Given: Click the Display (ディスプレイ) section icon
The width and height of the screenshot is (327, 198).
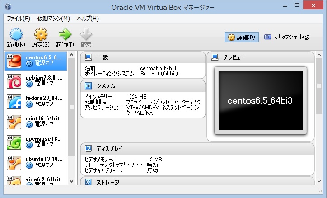Looking at the screenshot, I should 88,148.
